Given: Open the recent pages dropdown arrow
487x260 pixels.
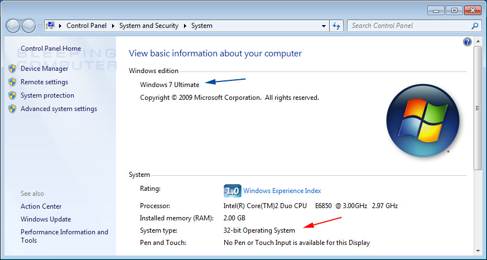Looking at the screenshot, I should (40, 26).
